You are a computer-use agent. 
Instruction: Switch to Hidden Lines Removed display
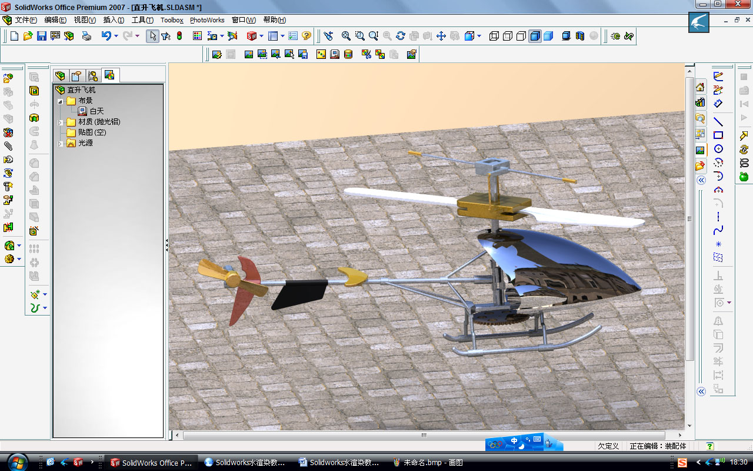[x=521, y=36]
